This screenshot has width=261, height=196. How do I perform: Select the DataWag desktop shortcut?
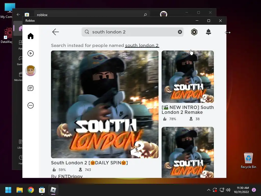coord(7,35)
